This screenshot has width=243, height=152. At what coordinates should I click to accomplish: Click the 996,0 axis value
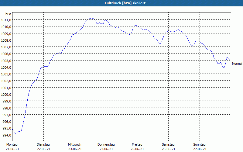(7, 122)
